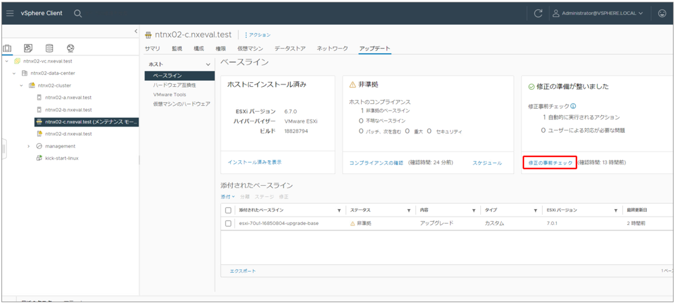Click esxi-70u1-16850804-upgrade-base baseline name

[278, 223]
